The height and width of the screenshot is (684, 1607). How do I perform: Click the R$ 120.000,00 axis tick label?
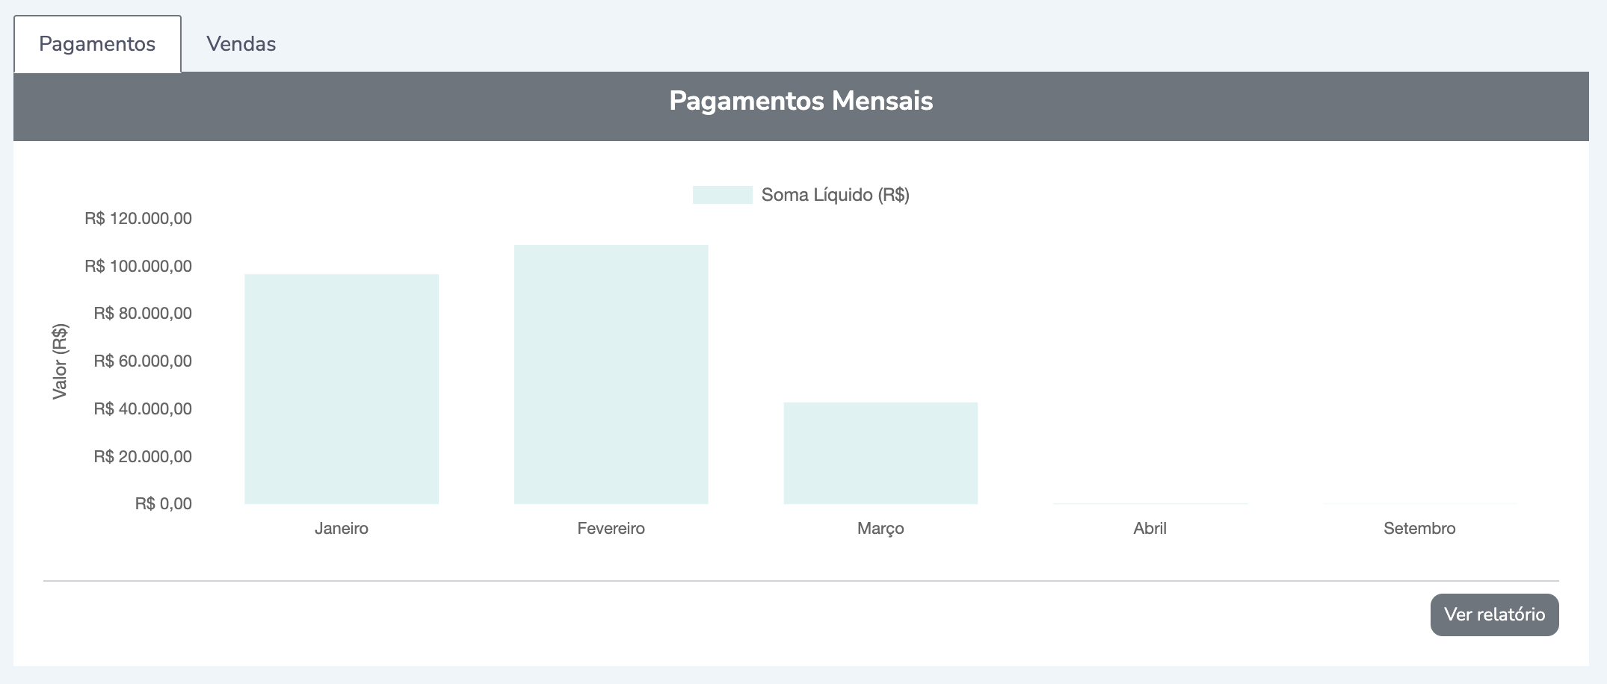click(x=138, y=219)
